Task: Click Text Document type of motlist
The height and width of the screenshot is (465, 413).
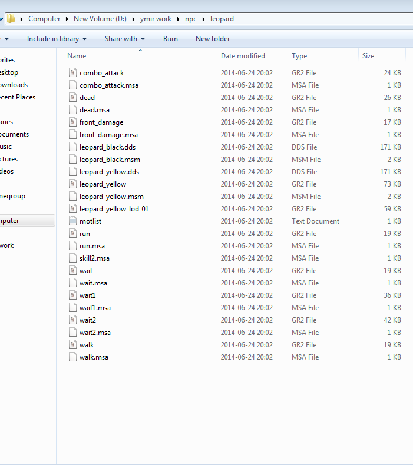Action: tap(315, 221)
